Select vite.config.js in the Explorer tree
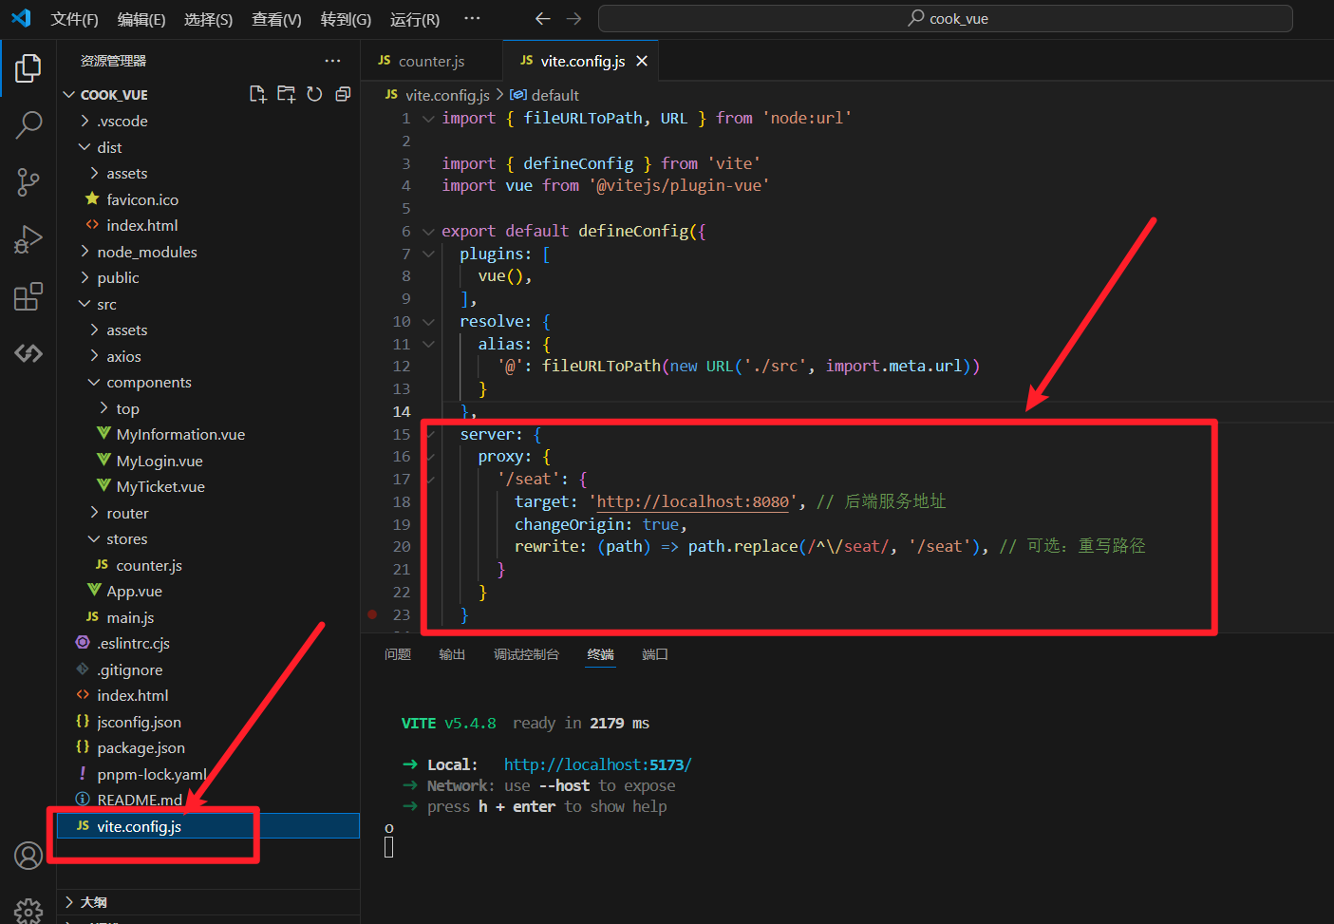The image size is (1334, 924). tap(208, 826)
